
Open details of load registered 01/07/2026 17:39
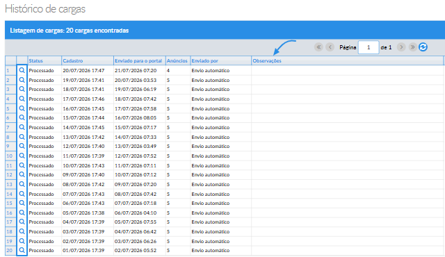tap(22, 250)
